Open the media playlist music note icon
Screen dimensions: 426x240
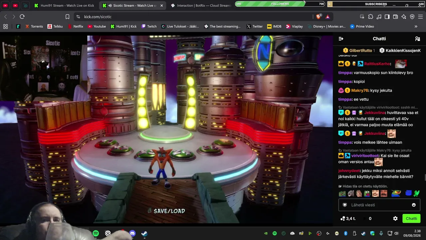(x=379, y=17)
